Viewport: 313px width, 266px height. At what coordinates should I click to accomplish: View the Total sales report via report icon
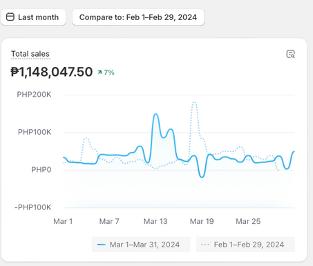[290, 54]
